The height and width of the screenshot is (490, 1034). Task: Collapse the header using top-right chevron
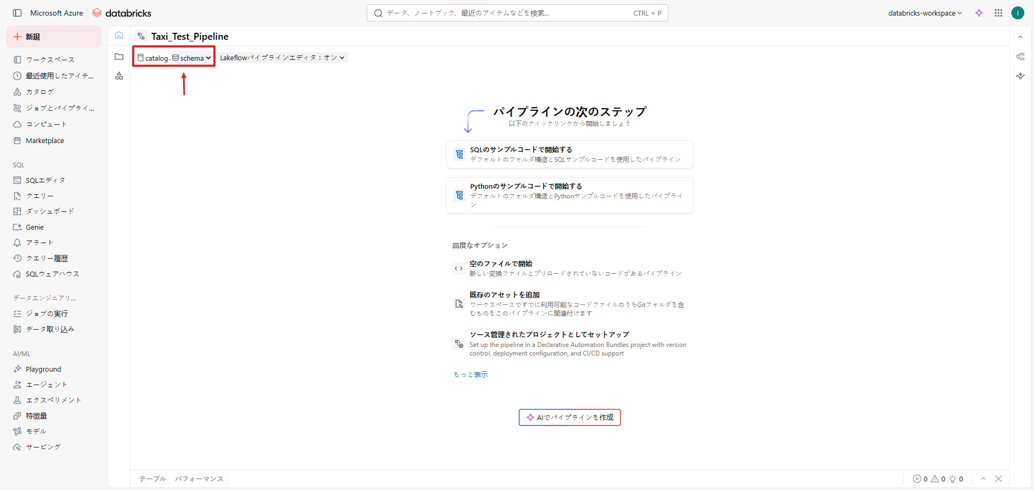coord(1020,37)
